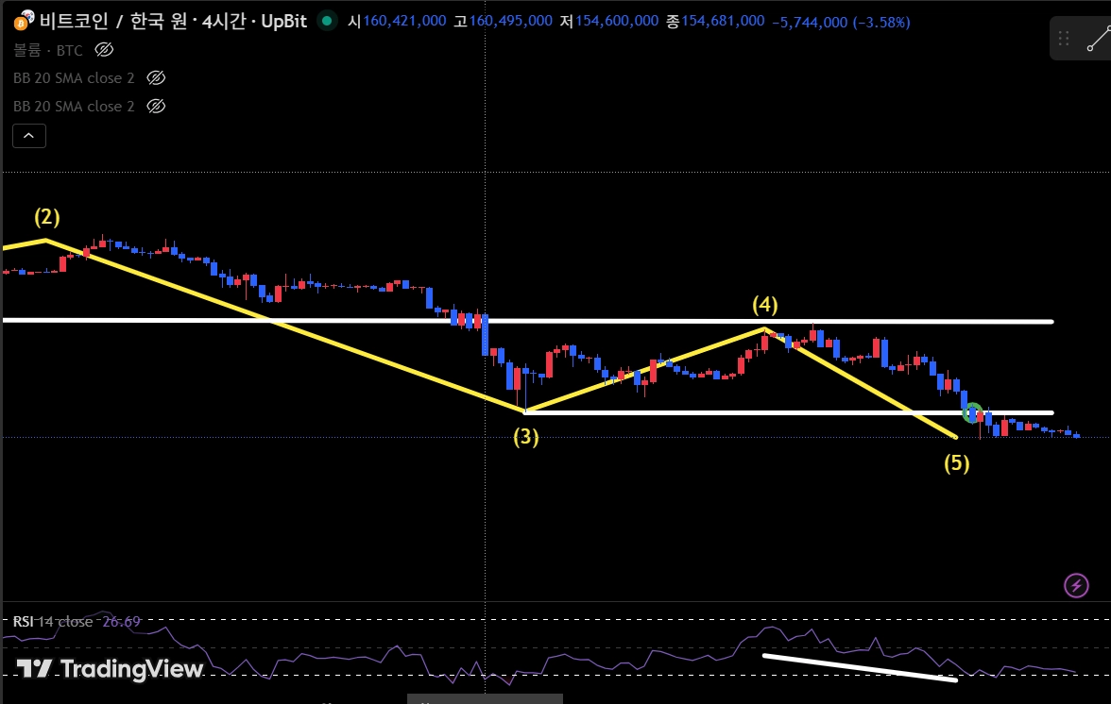Click the RSI 14 close indicator label
This screenshot has width=1111, height=704.
click(x=53, y=621)
